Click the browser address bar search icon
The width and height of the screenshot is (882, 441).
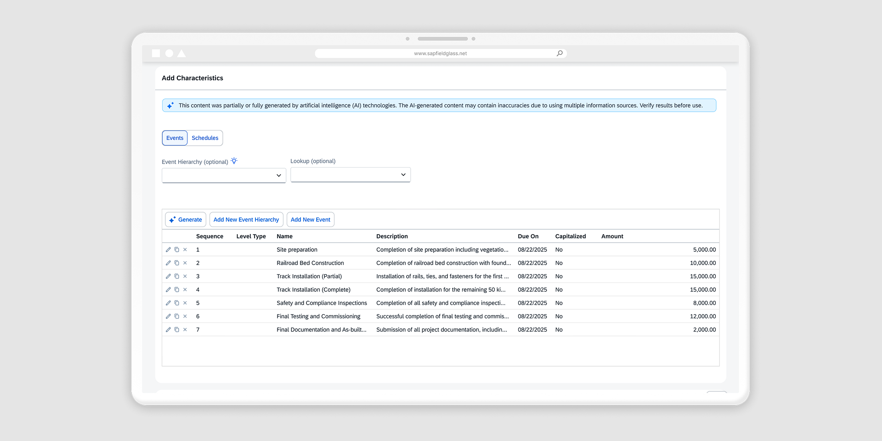click(x=560, y=53)
